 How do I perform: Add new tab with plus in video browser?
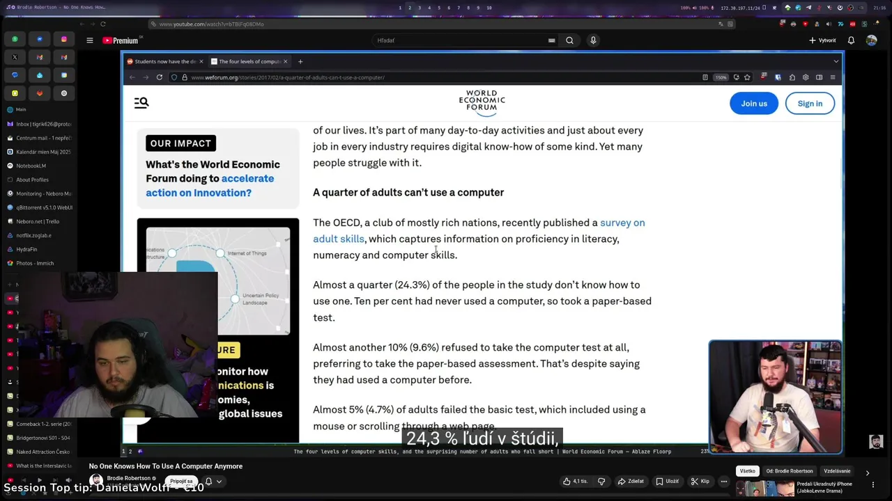click(x=300, y=61)
